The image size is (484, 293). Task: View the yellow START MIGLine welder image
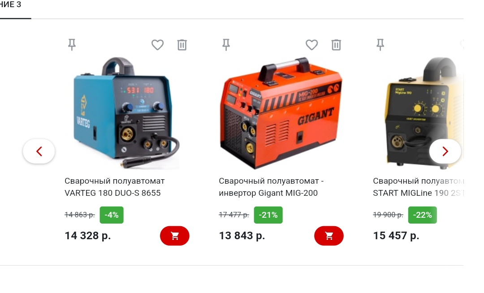(423, 113)
